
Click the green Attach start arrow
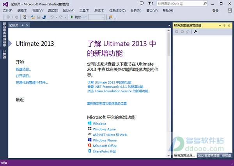click(x=72, y=17)
